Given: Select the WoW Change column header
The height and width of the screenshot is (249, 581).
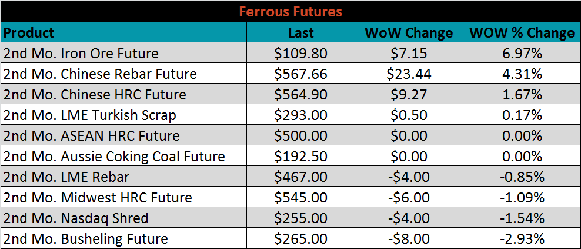Looking at the screenshot, I should [409, 33].
